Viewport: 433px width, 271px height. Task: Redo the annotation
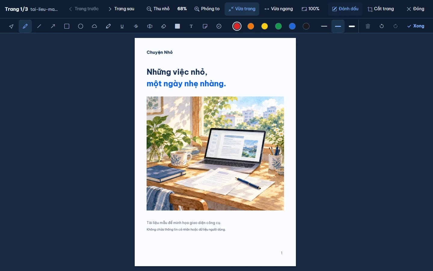(395, 26)
